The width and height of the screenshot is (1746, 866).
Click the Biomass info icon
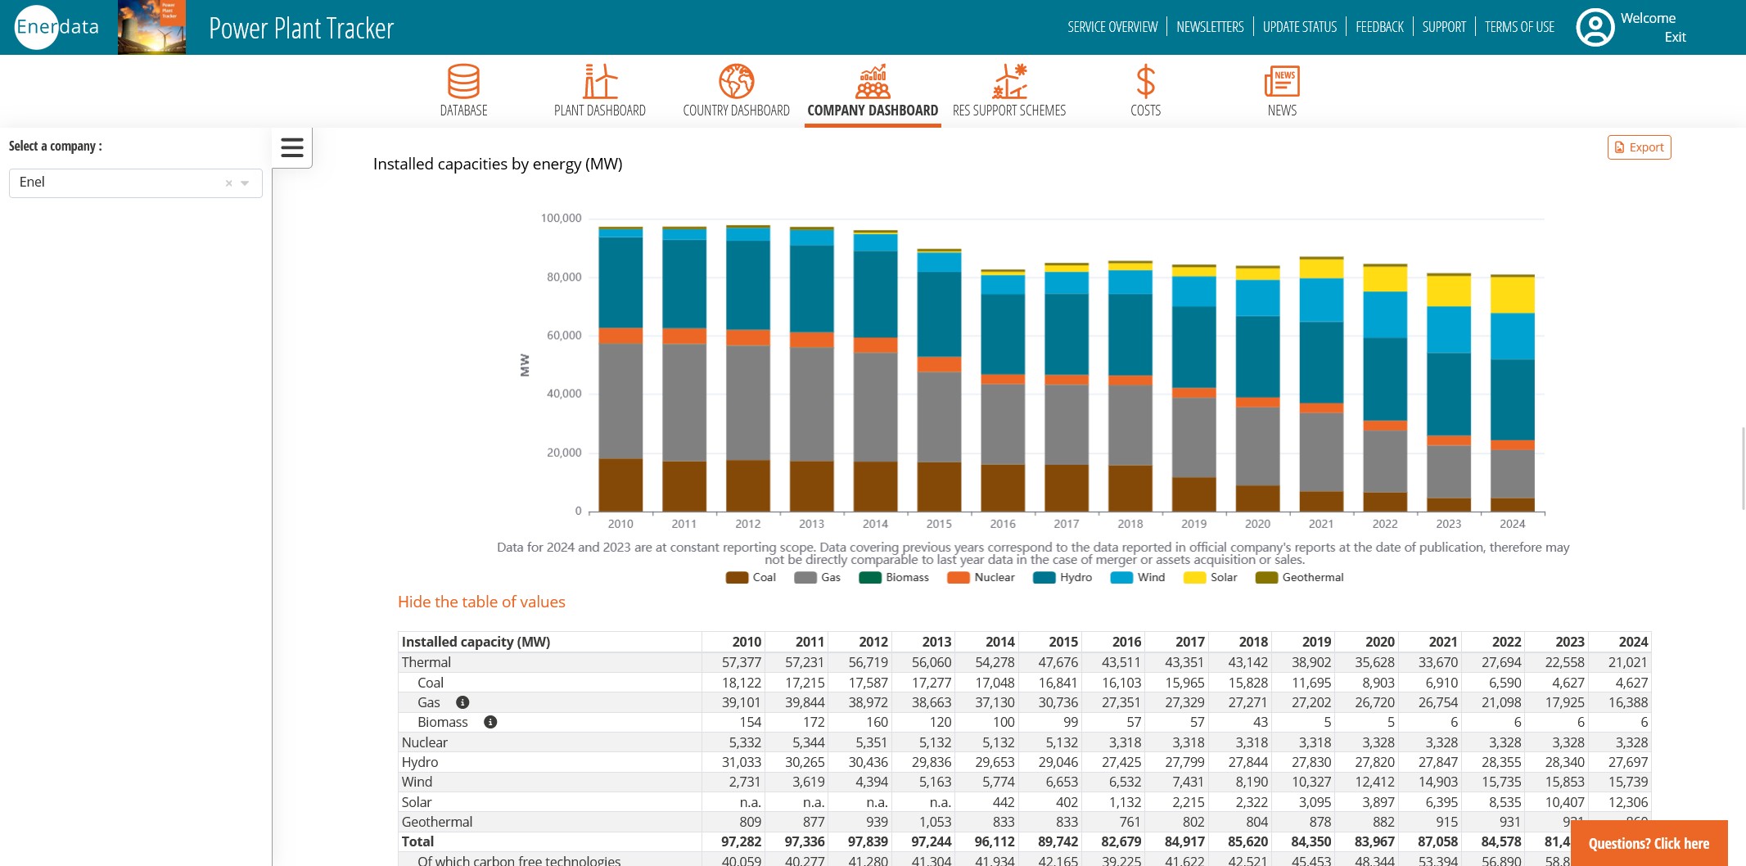[x=490, y=722]
